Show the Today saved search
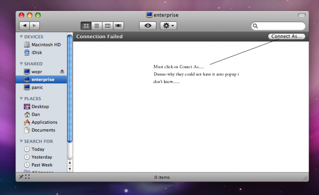The width and height of the screenshot is (319, 195). [x=41, y=149]
